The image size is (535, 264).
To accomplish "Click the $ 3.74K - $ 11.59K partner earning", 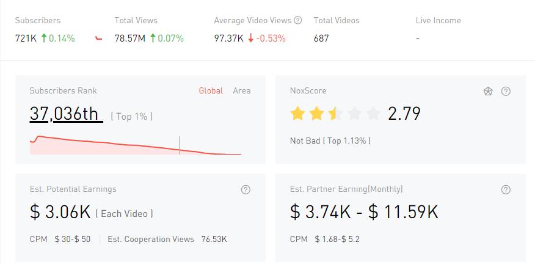I will pos(364,212).
